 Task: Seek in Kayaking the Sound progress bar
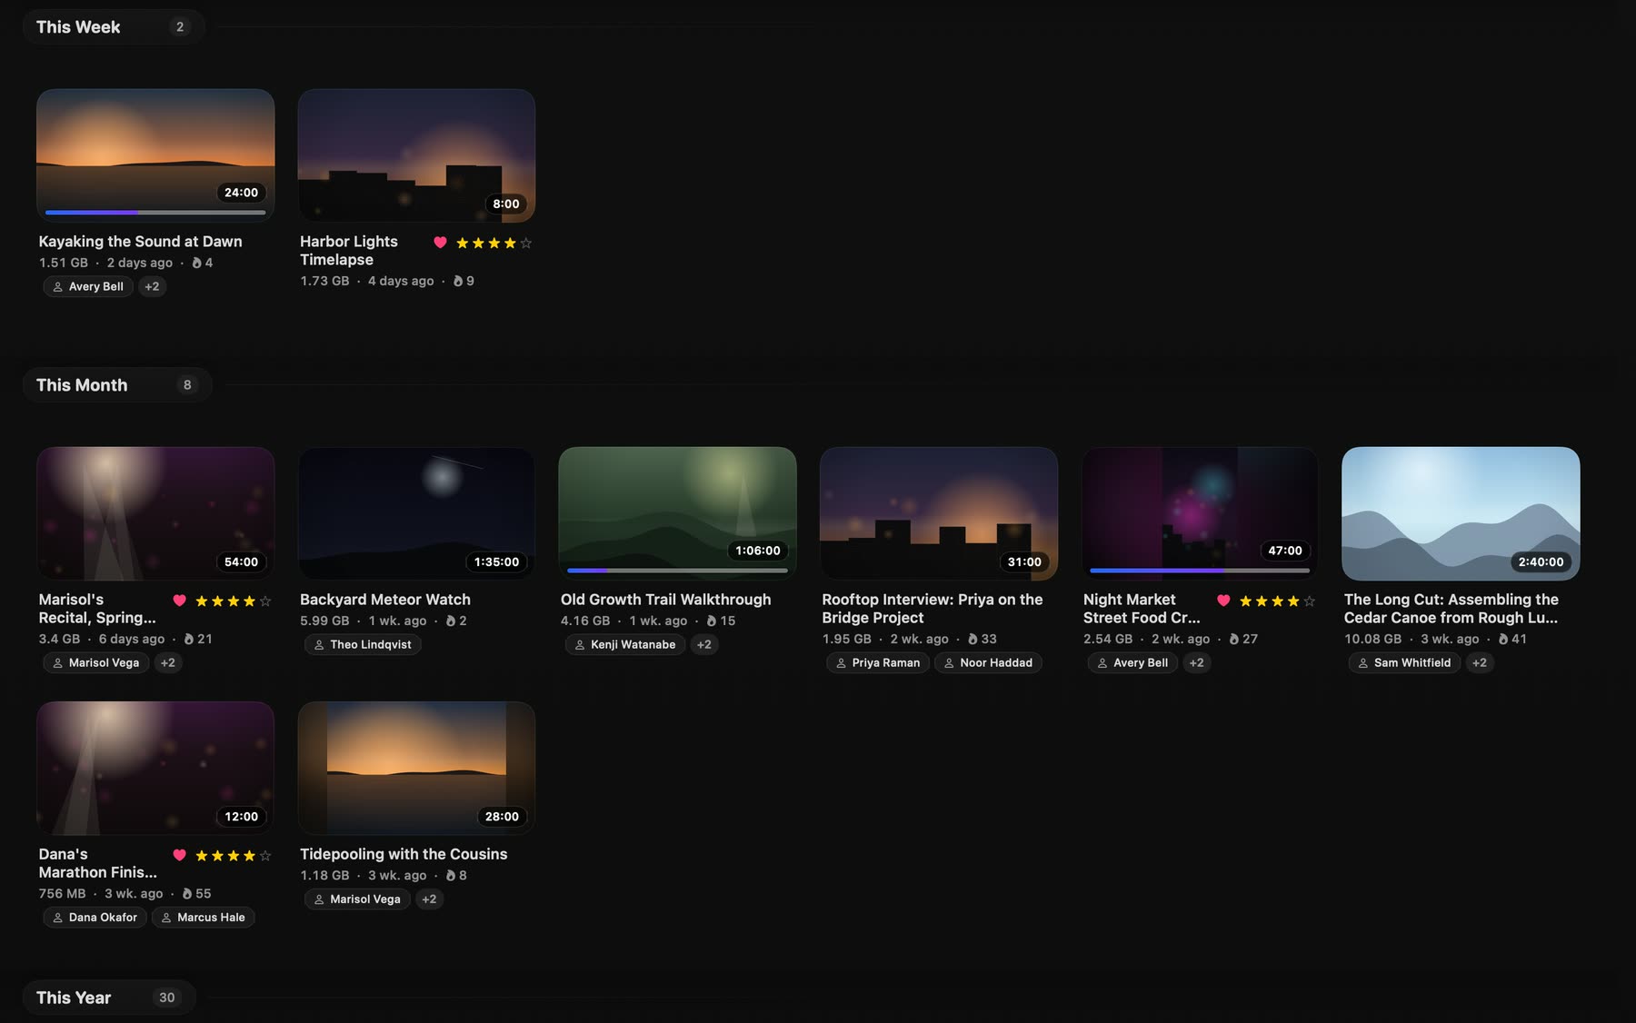coord(155,213)
